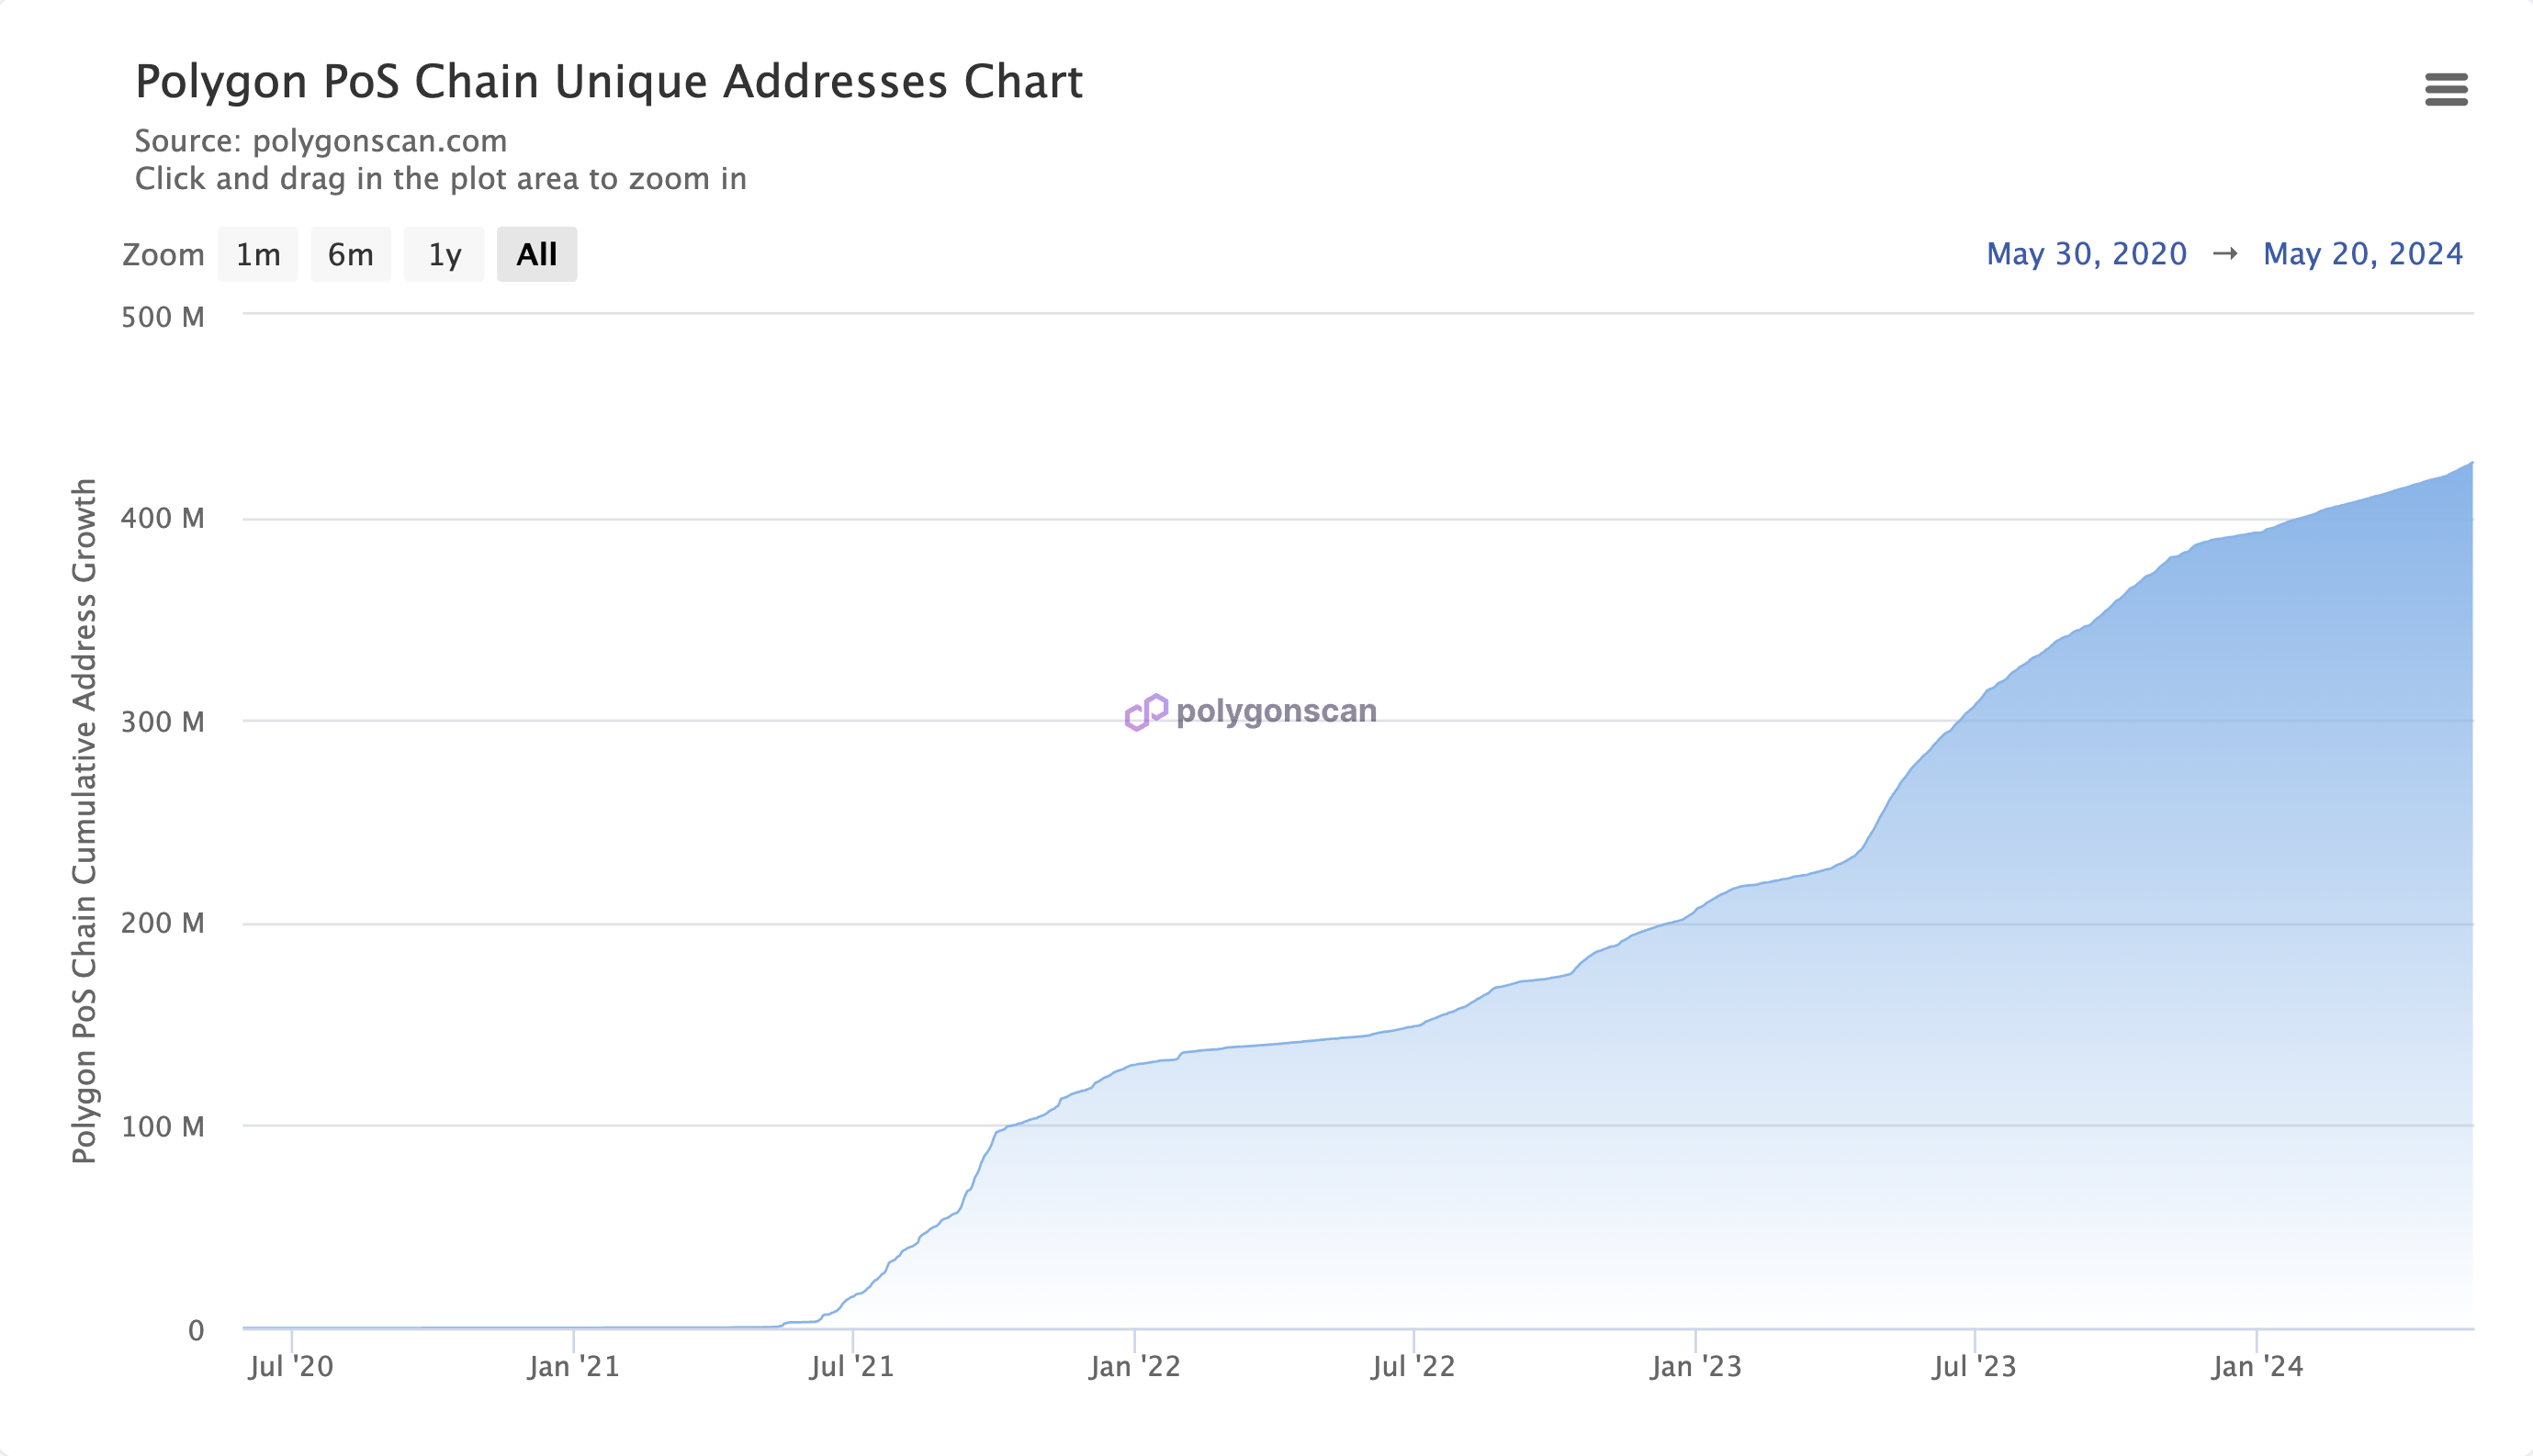The width and height of the screenshot is (2533, 1456).
Task: Click the Jul '23 axis label
Action: pyautogui.click(x=1974, y=1366)
